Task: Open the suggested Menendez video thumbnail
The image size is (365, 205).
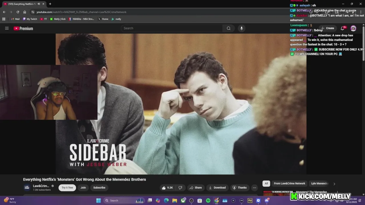Action: pos(278,193)
